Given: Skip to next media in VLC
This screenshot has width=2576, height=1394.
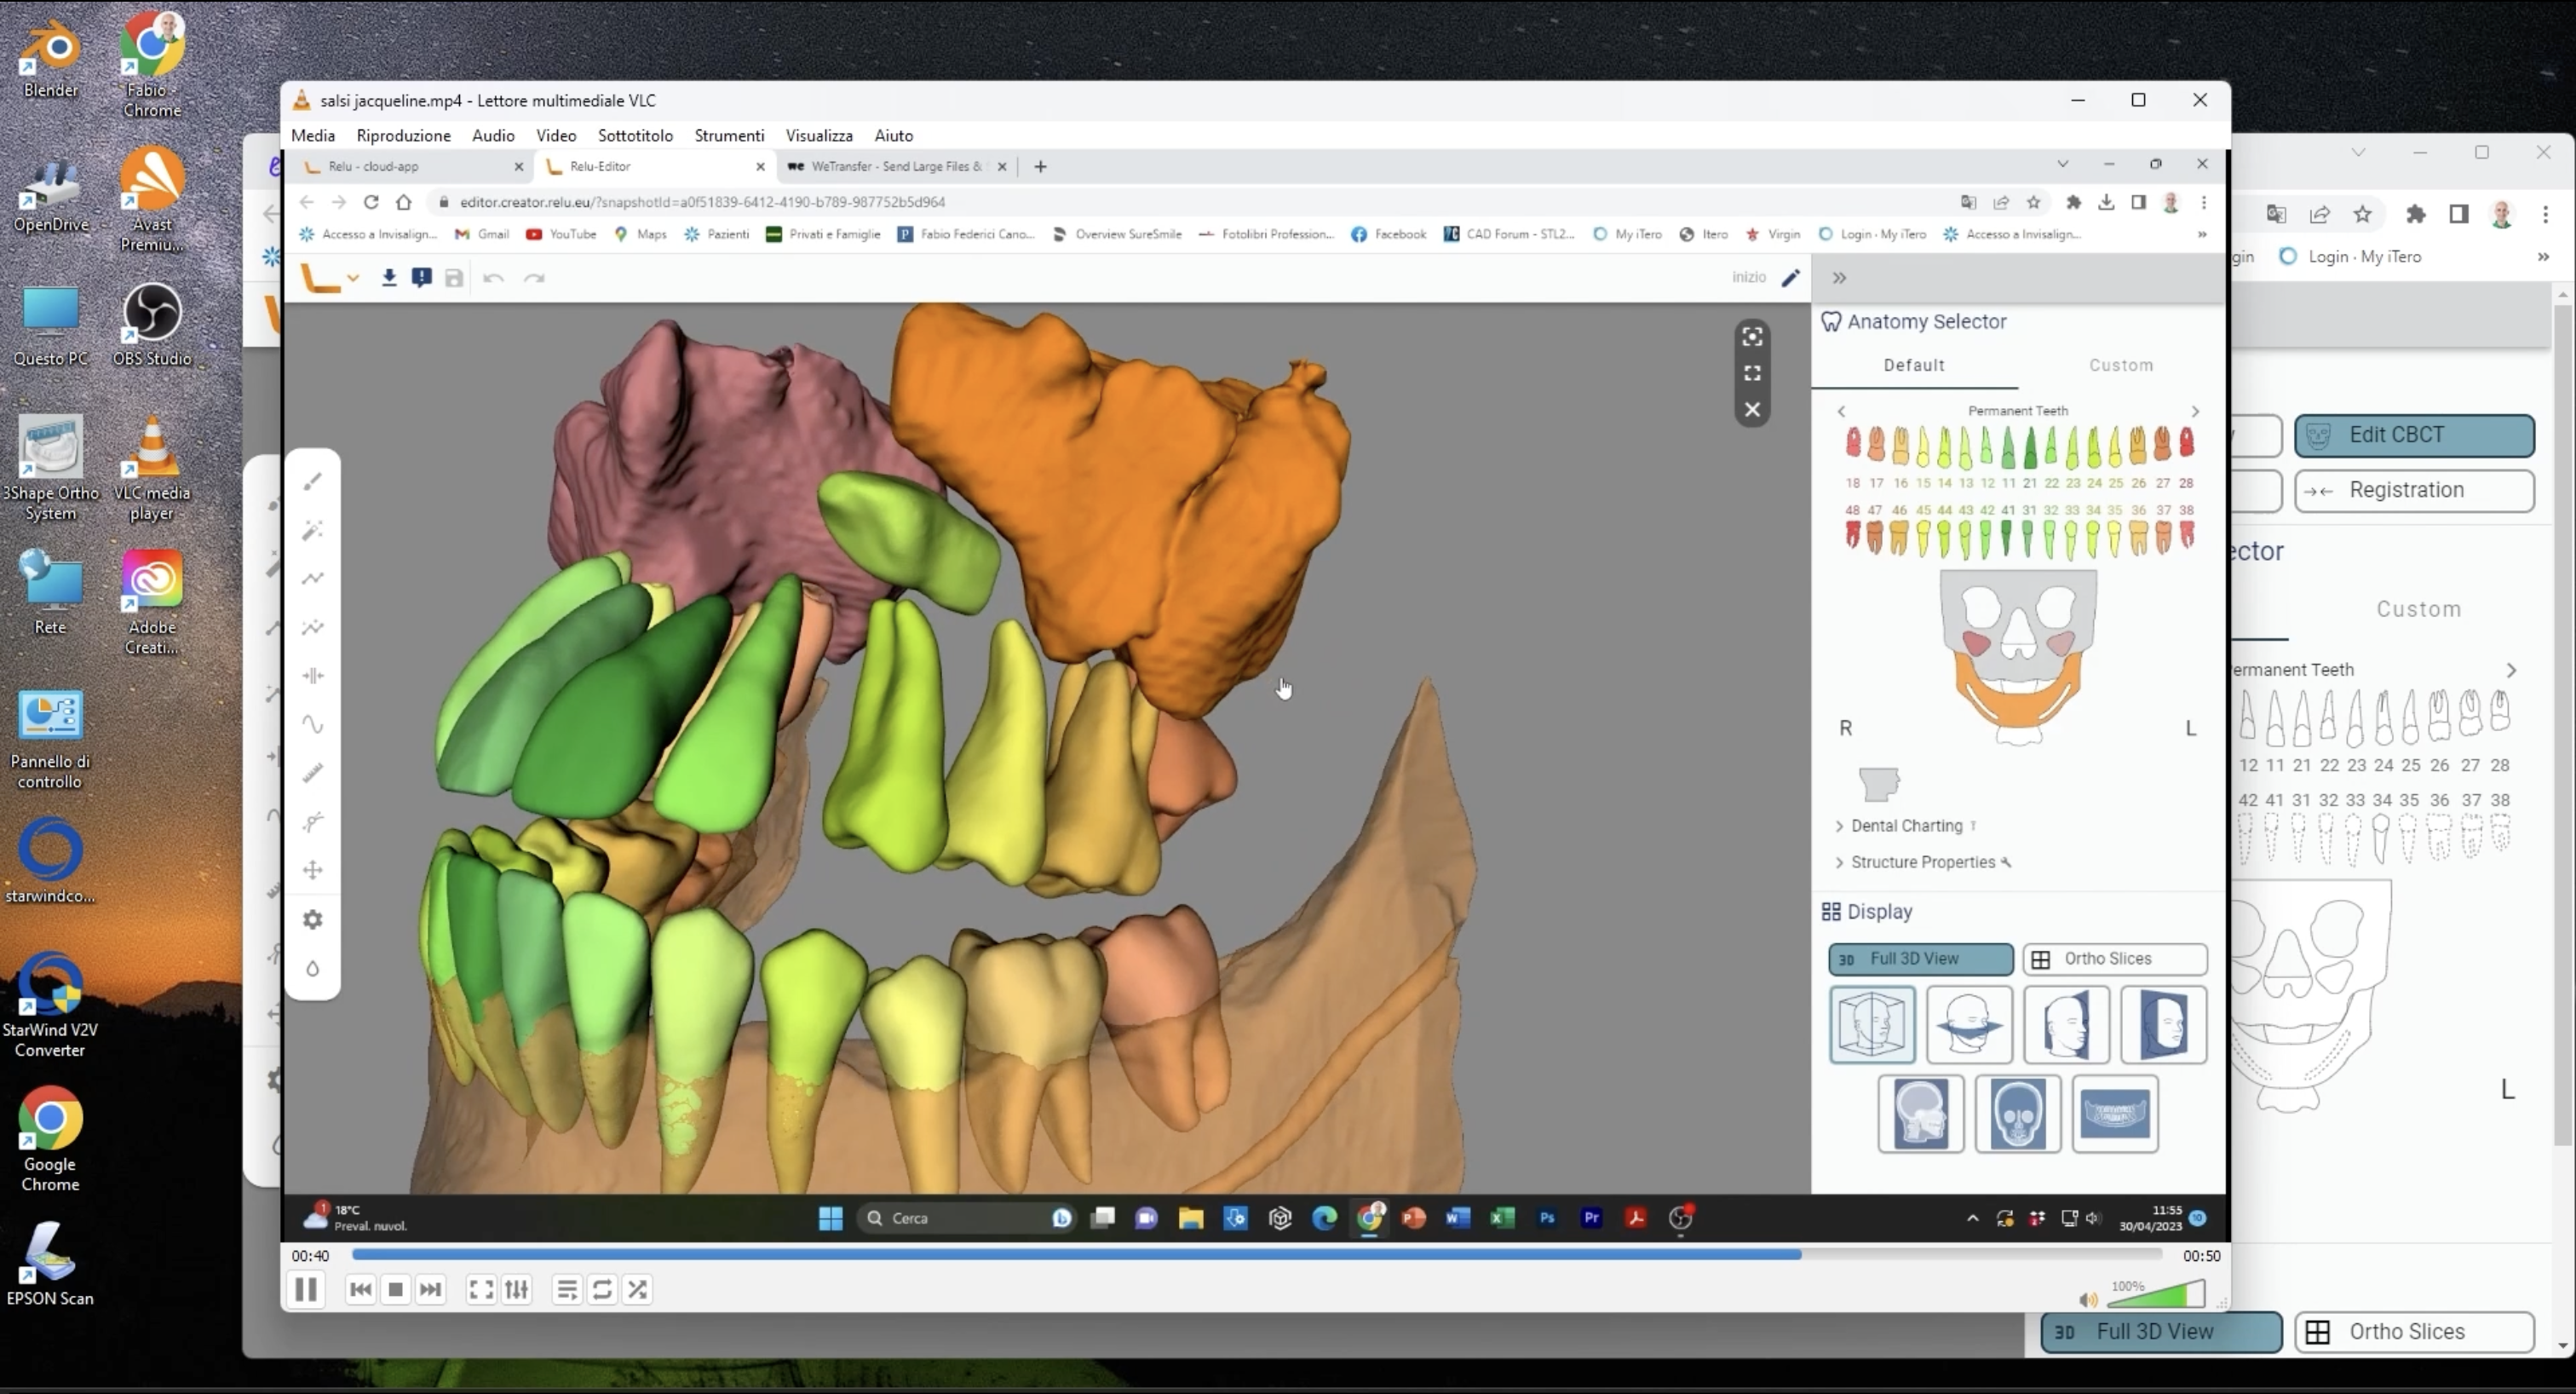Looking at the screenshot, I should [430, 1290].
